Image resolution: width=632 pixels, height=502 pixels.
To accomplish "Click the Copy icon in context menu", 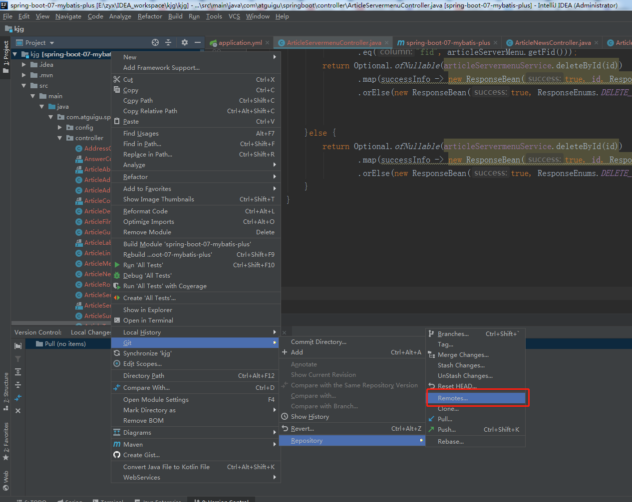I will pos(117,90).
